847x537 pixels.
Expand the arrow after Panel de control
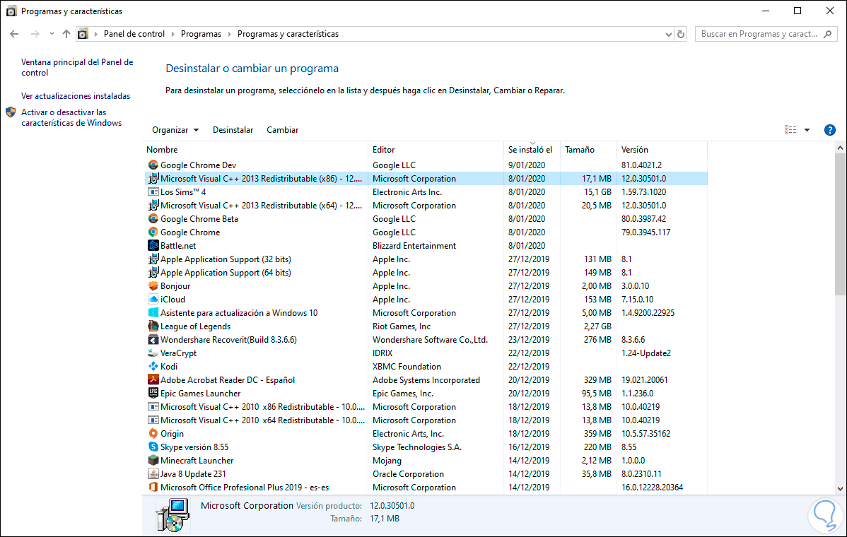pos(173,34)
